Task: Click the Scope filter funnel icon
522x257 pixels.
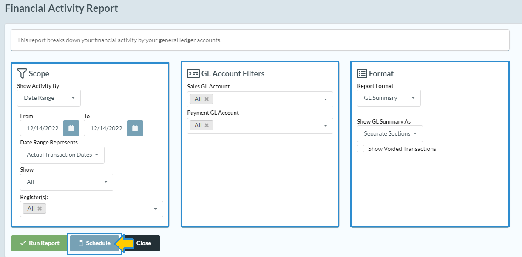Action: 22,73
